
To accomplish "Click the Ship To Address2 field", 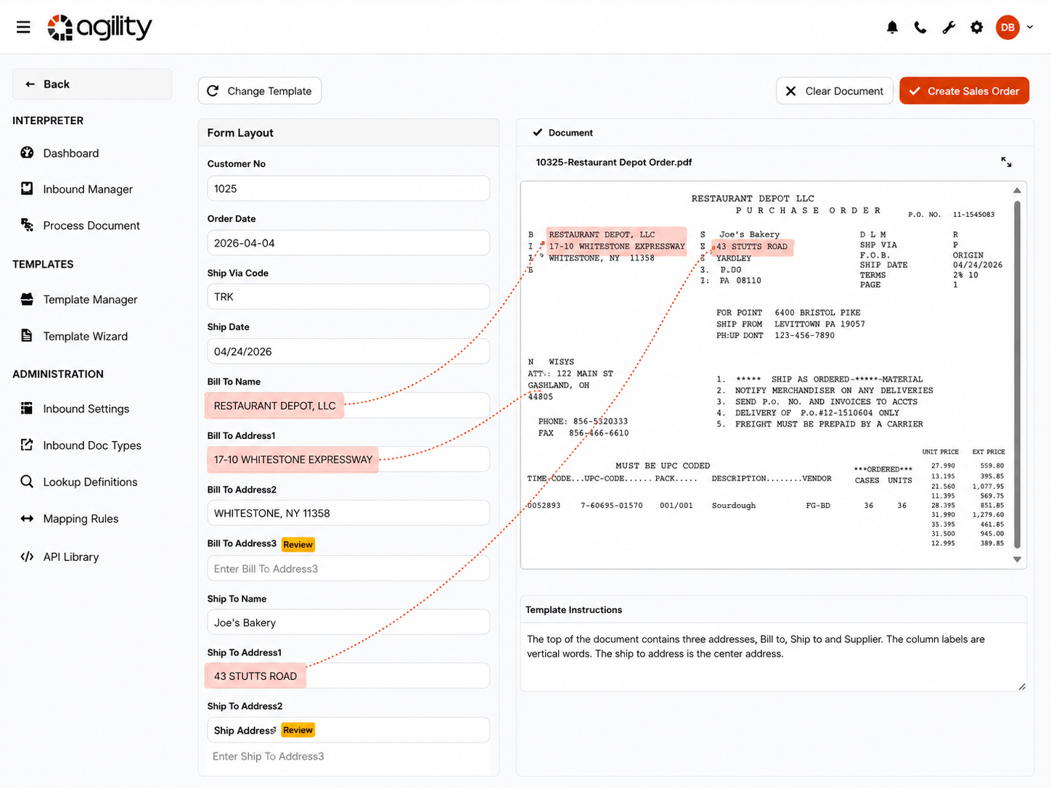I will click(x=348, y=730).
